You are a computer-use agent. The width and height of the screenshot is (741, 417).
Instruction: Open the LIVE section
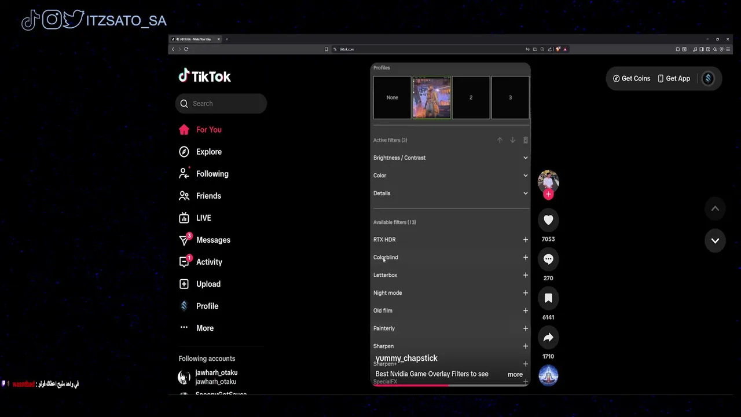tap(195, 218)
